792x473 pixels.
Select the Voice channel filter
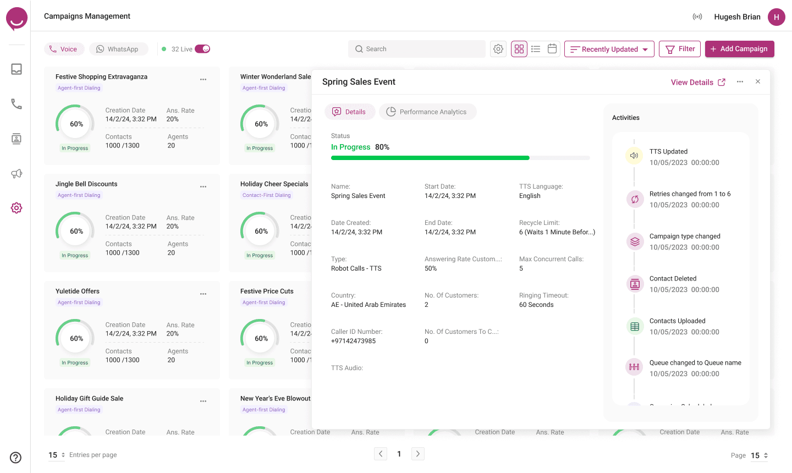click(64, 49)
